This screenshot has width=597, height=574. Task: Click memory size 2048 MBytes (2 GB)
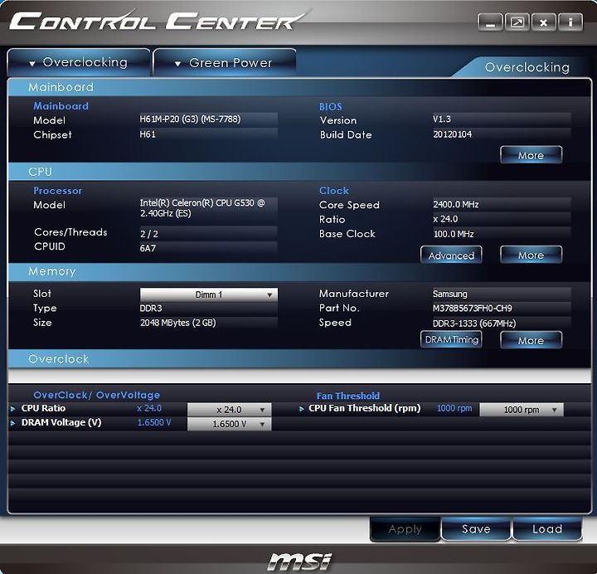click(x=177, y=323)
